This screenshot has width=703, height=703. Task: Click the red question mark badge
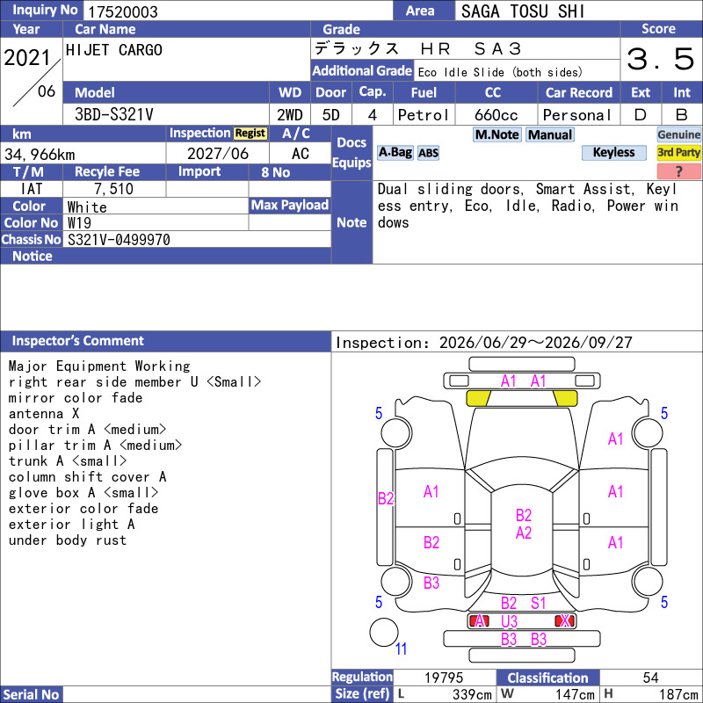[678, 170]
